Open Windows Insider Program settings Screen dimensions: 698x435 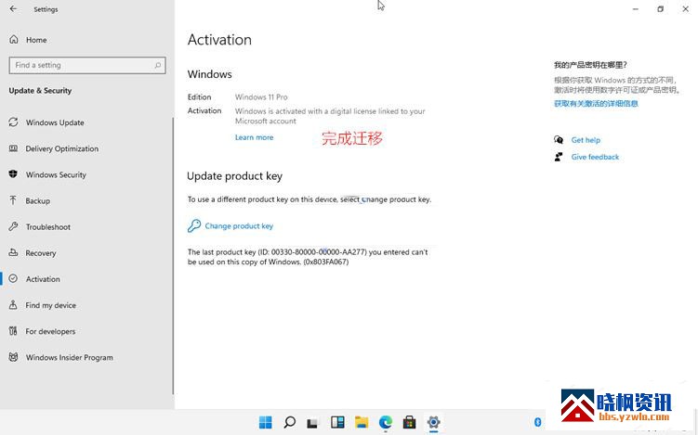pos(69,358)
